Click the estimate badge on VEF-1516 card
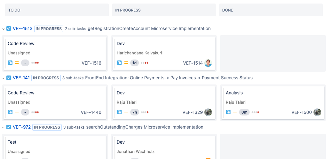Viewport: 332px width, 159px height. [25, 63]
